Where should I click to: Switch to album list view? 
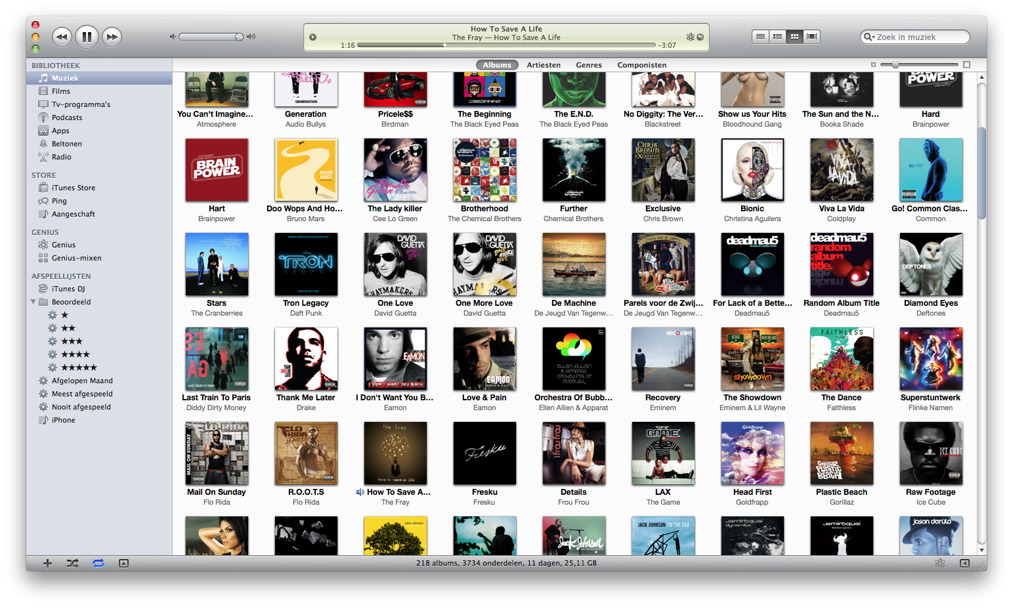coord(777,37)
